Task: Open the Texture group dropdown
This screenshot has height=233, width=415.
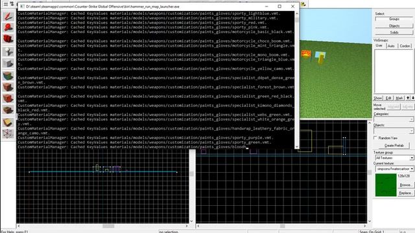Action: click(x=394, y=158)
